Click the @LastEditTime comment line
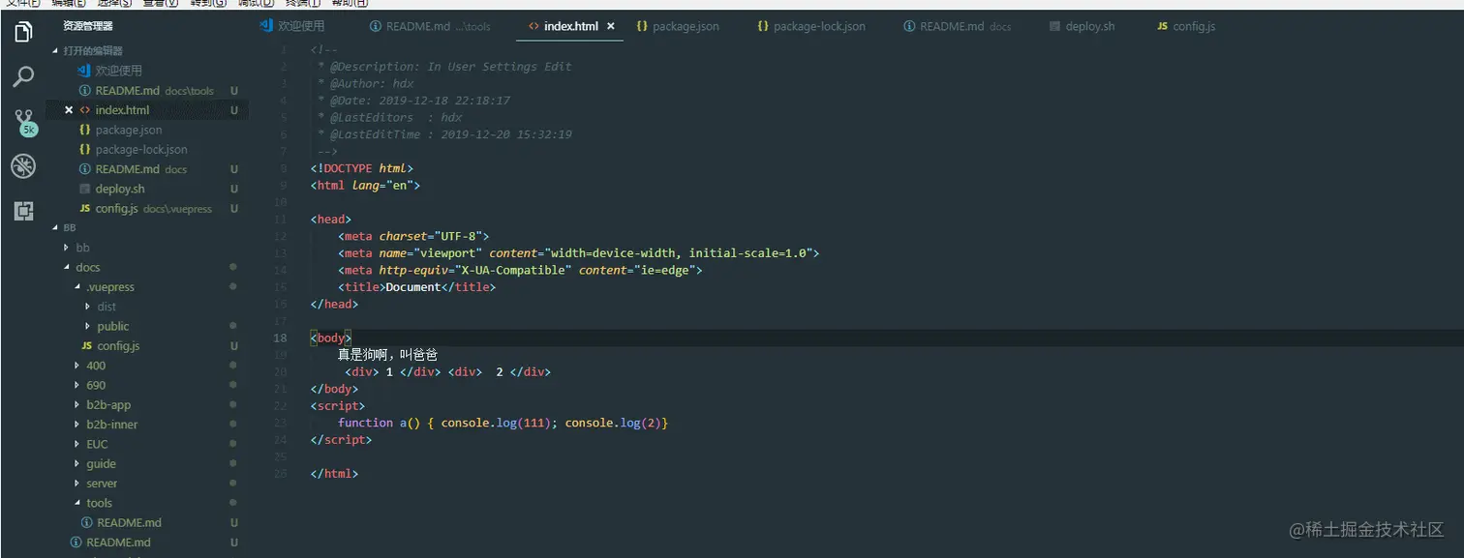The width and height of the screenshot is (1464, 558). (444, 134)
